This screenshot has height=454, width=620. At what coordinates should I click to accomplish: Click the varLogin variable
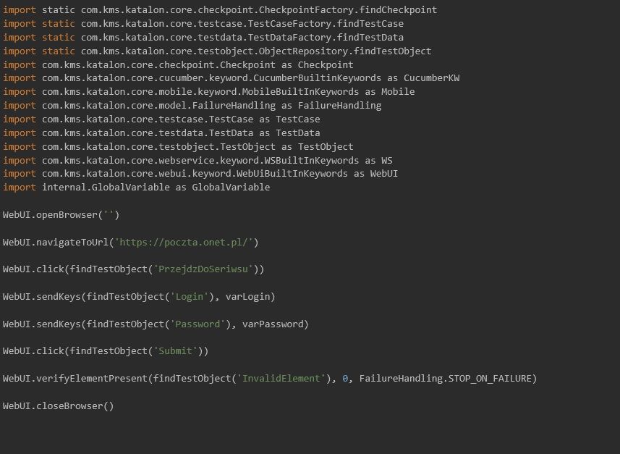click(250, 297)
